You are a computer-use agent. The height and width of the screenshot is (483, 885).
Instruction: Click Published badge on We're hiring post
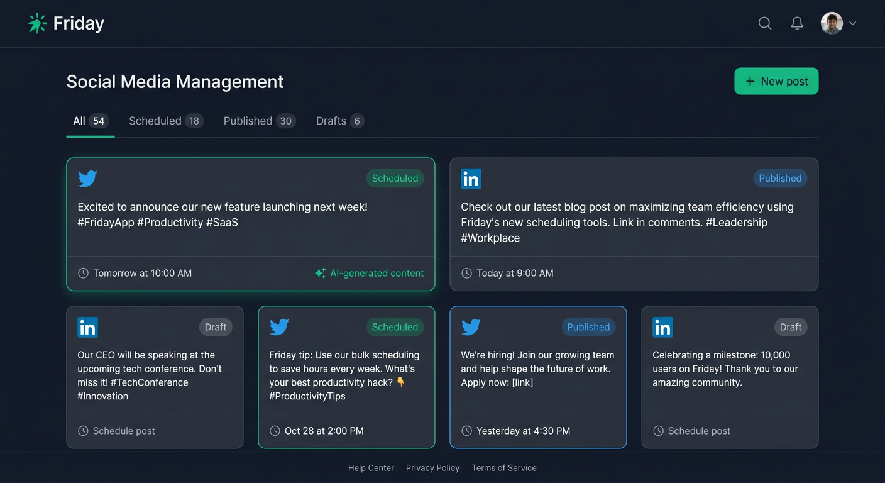588,327
